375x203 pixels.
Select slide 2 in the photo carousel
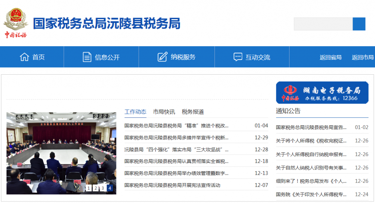point(96,188)
